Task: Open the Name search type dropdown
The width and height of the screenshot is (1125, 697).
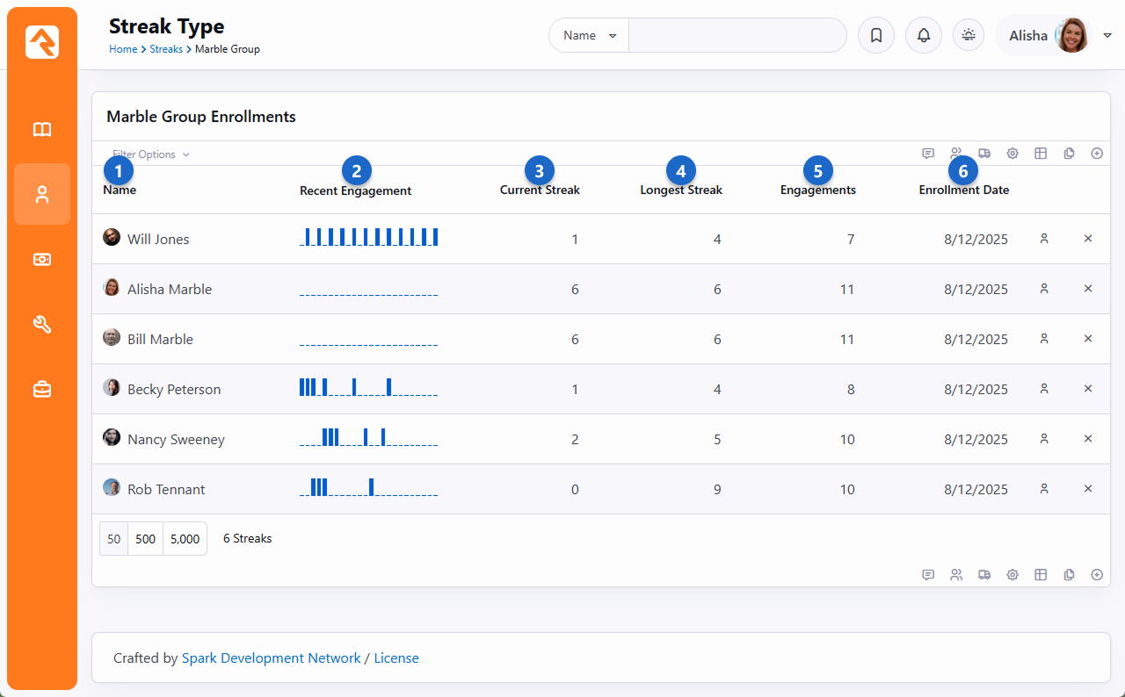Action: pos(589,36)
